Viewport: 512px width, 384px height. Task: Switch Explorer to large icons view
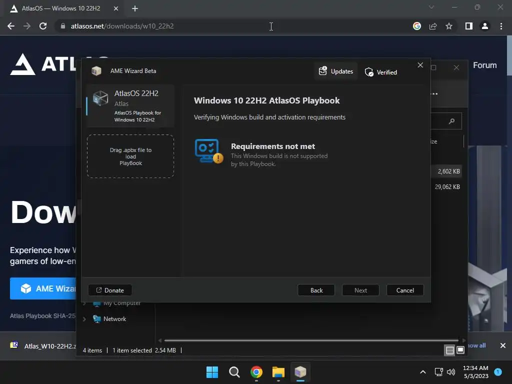(x=460, y=350)
